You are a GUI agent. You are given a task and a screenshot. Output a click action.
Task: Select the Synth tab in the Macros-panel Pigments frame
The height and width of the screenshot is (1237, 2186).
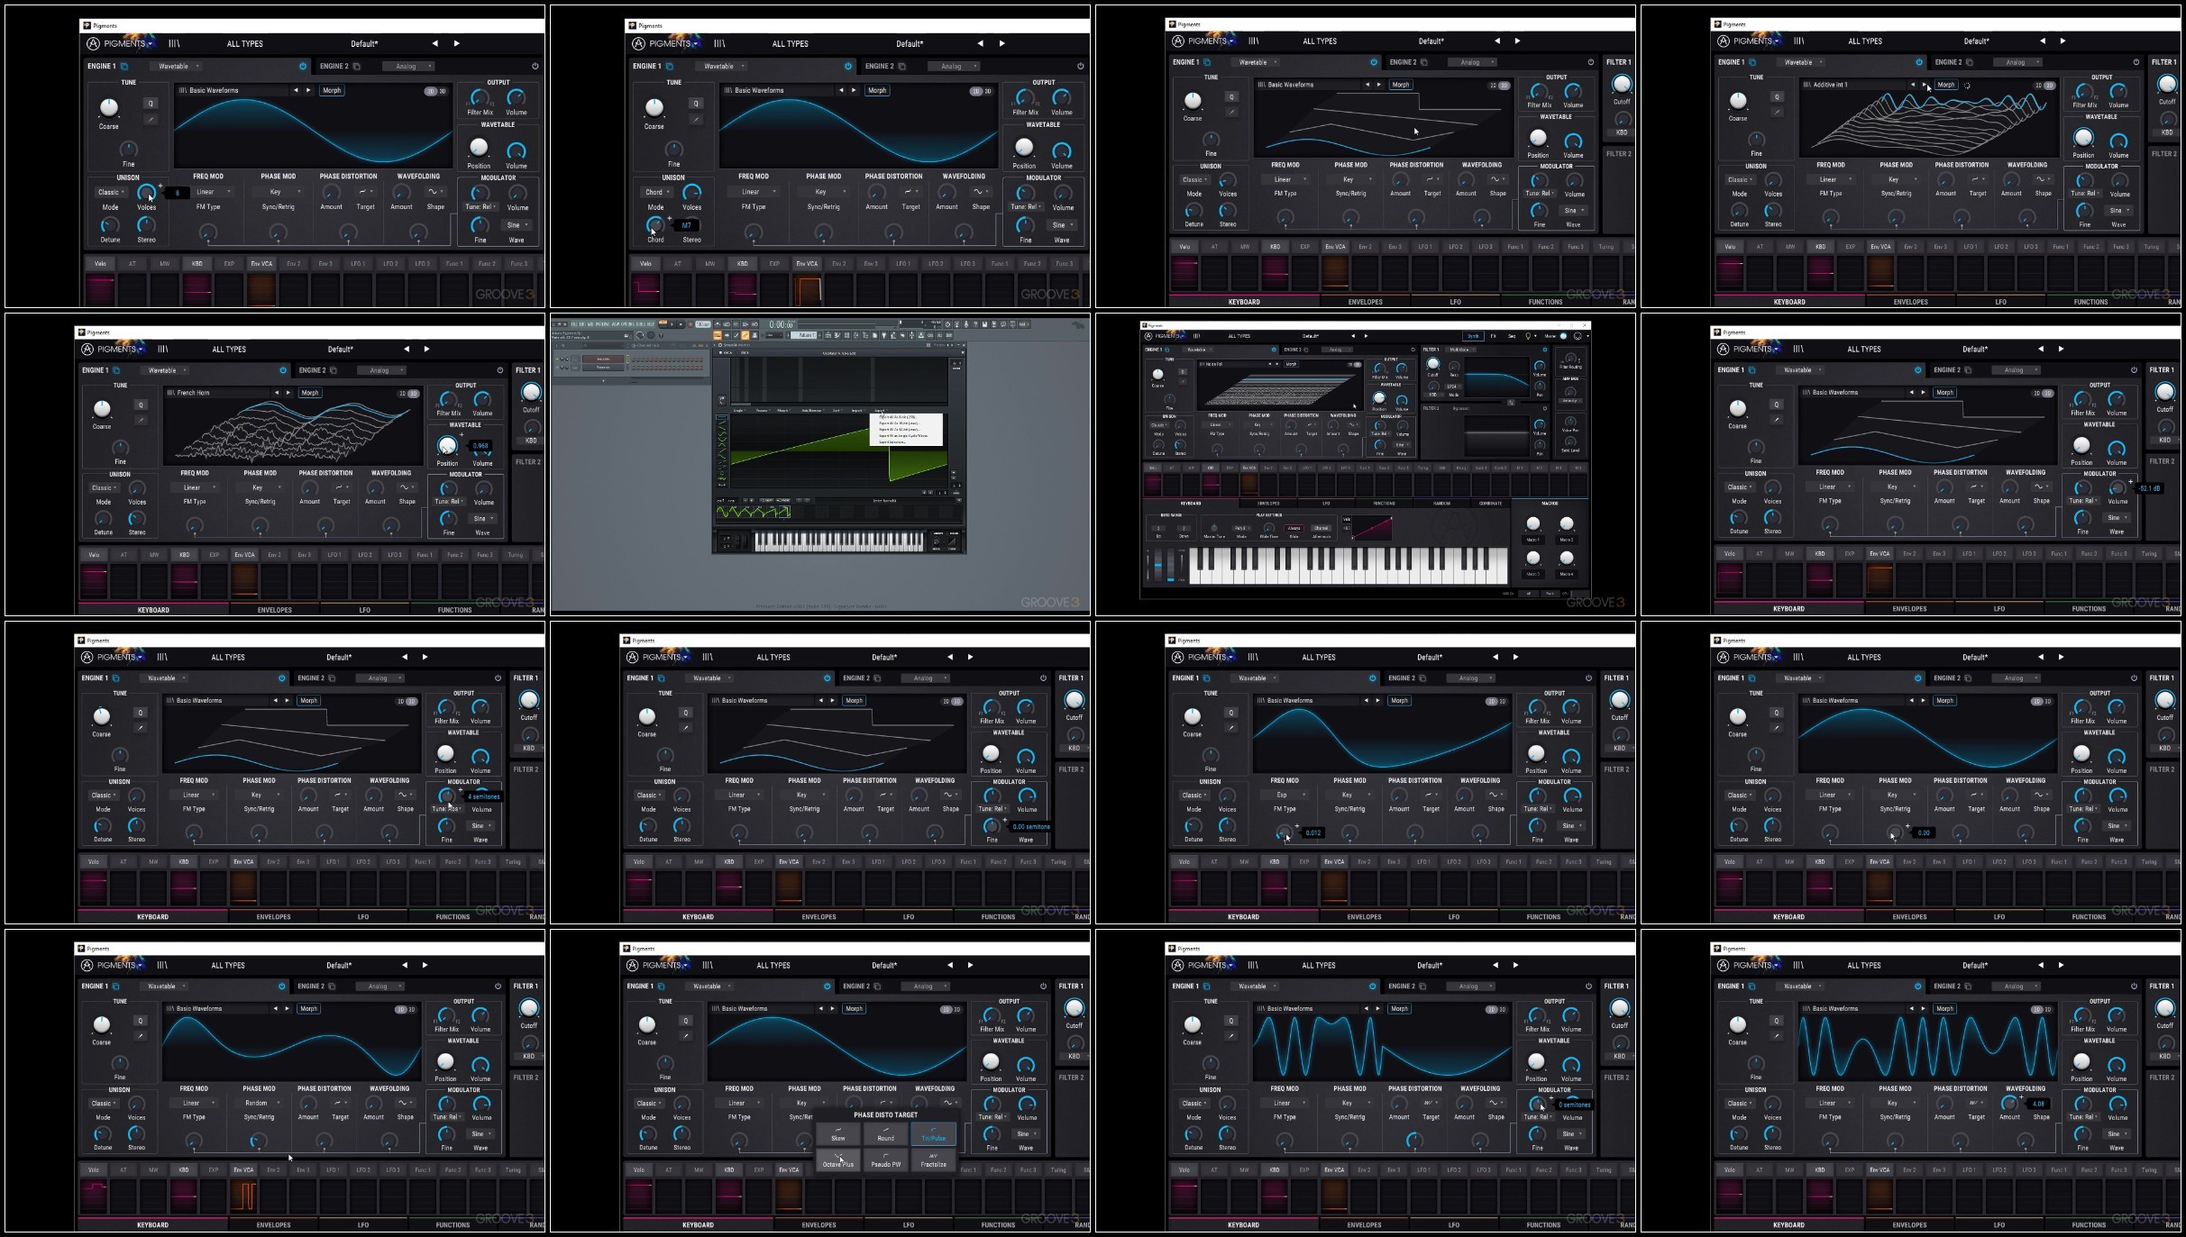click(1473, 336)
